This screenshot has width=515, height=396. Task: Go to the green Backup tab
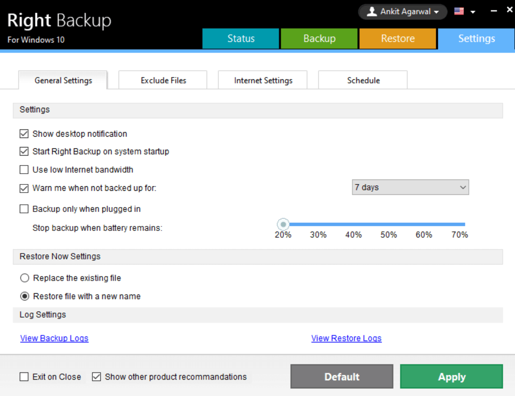[x=319, y=39]
